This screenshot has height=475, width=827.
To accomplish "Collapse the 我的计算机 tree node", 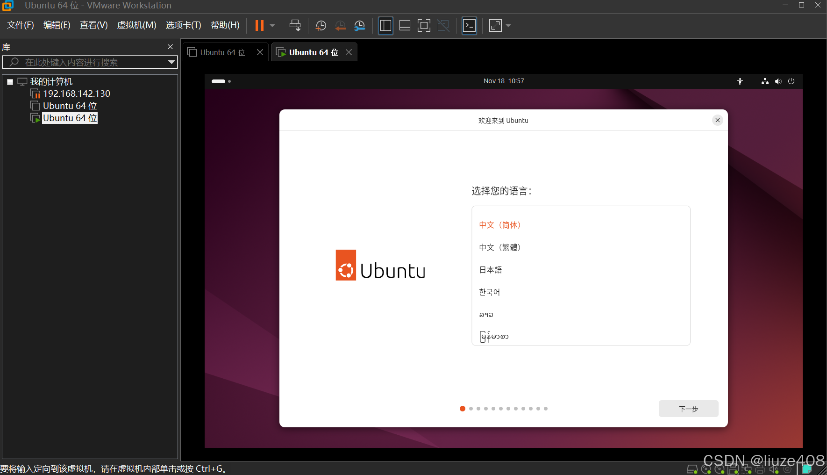I will click(10, 82).
